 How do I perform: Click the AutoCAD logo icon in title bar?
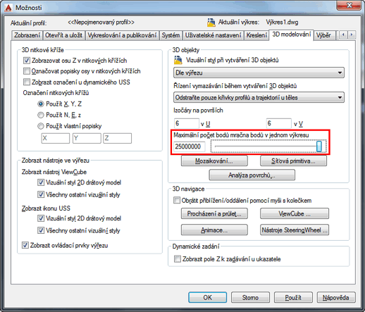coord(8,8)
